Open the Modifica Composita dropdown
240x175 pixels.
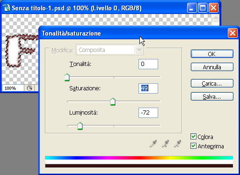click(x=109, y=50)
